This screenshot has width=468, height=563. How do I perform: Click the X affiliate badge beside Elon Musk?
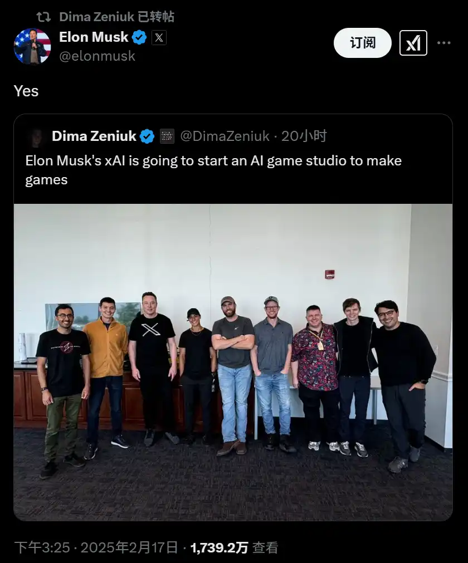click(x=159, y=38)
